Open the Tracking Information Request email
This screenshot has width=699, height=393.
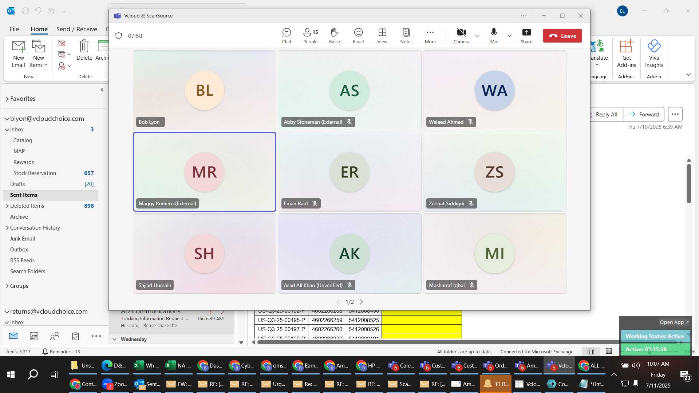pos(171,322)
